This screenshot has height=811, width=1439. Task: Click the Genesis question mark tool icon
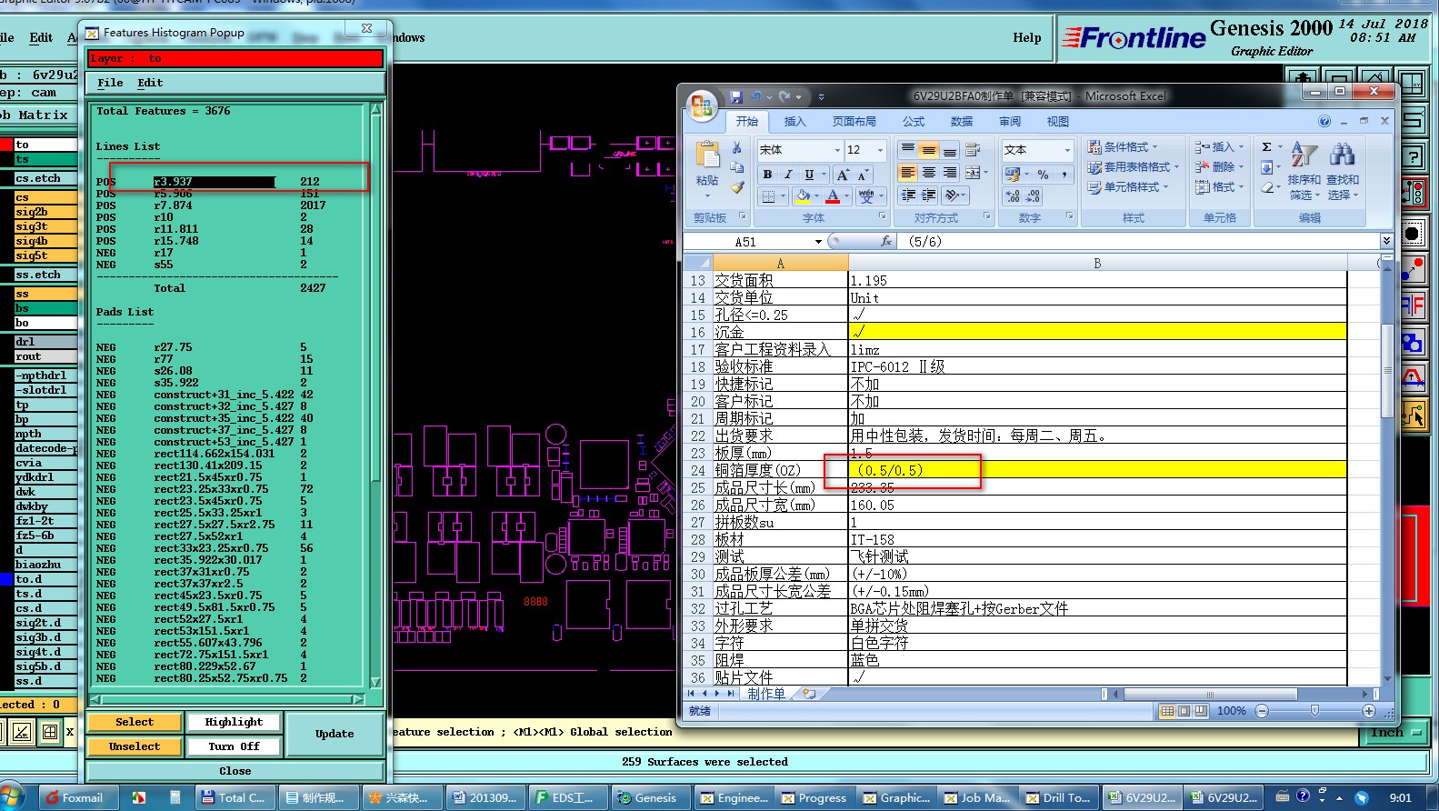pyautogui.click(x=1414, y=156)
